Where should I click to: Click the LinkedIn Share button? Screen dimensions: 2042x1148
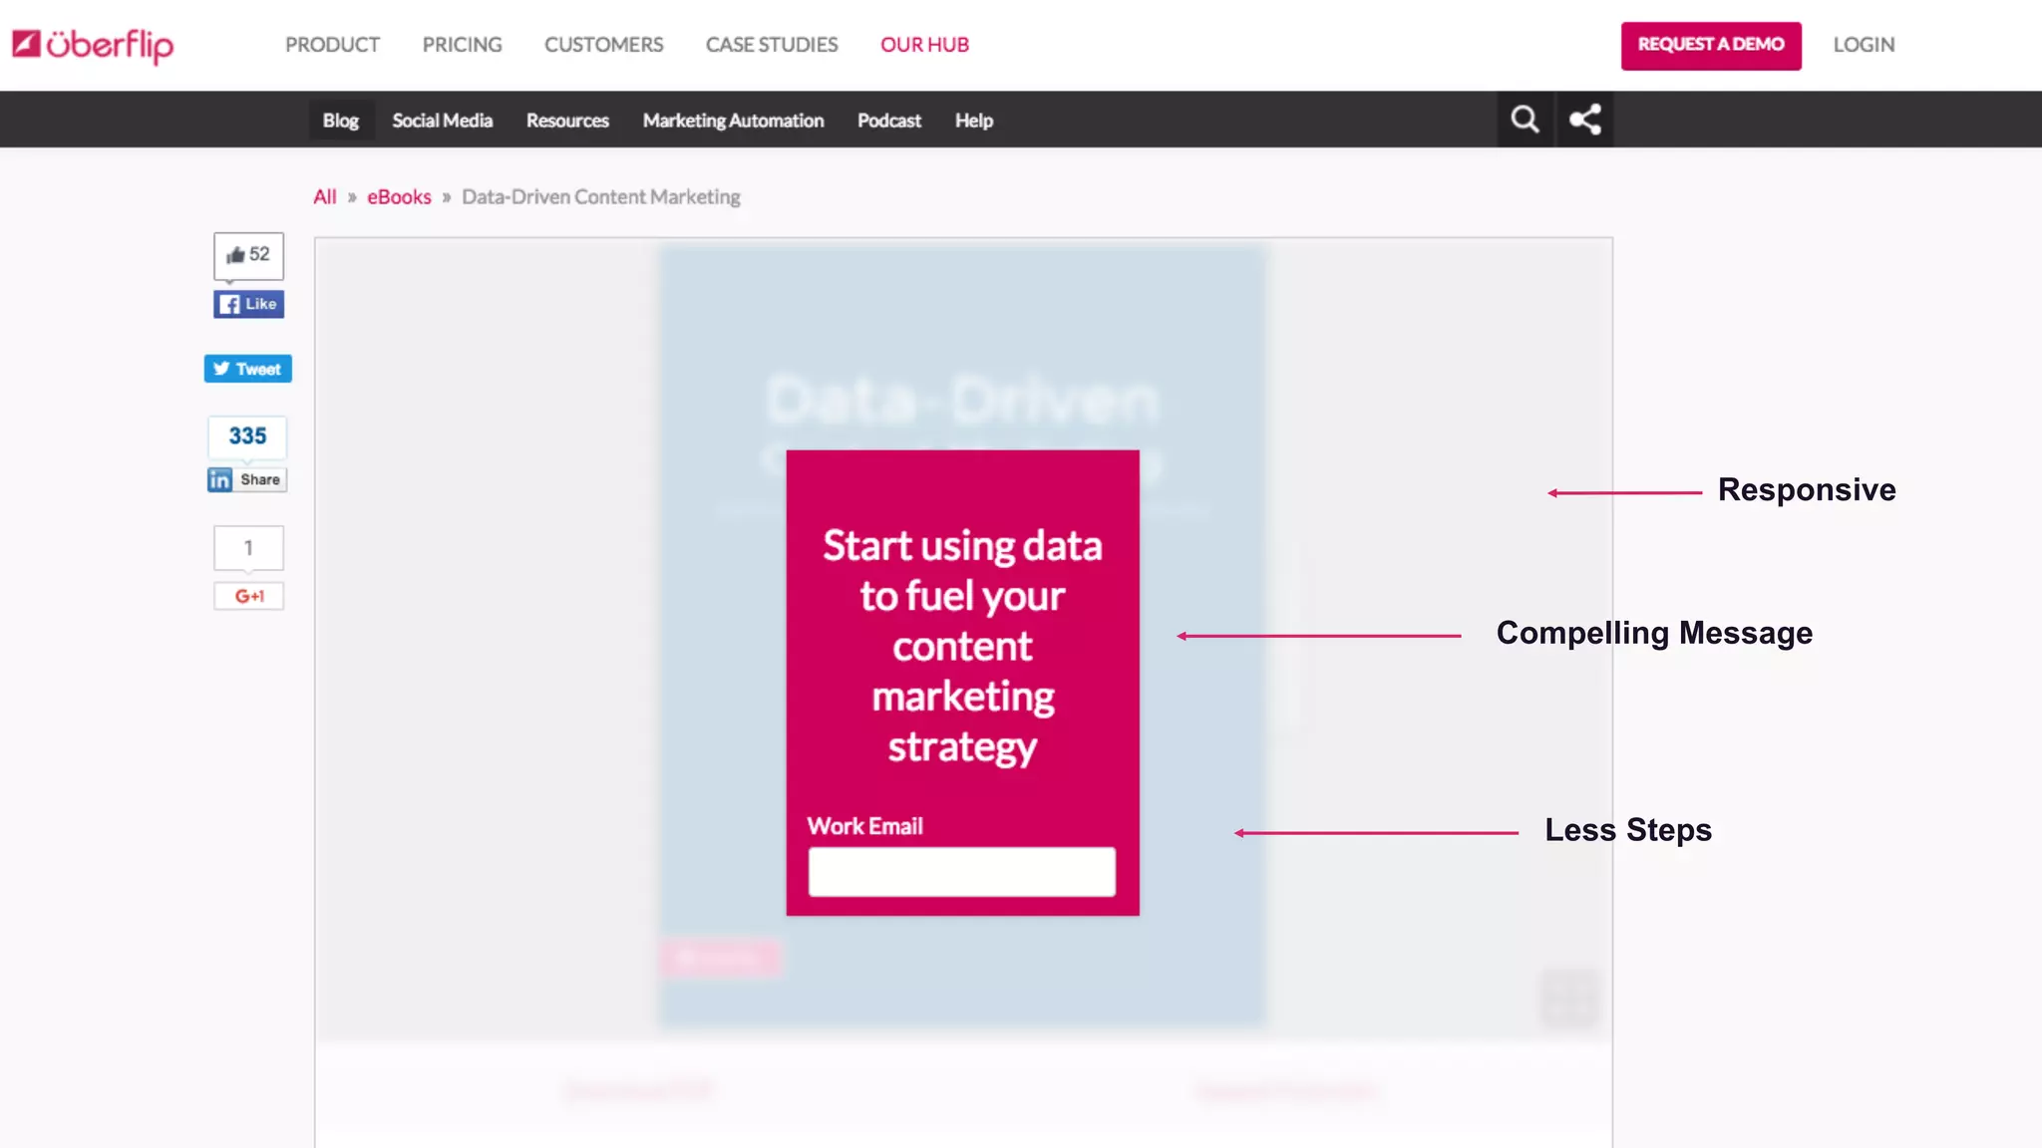(x=247, y=480)
